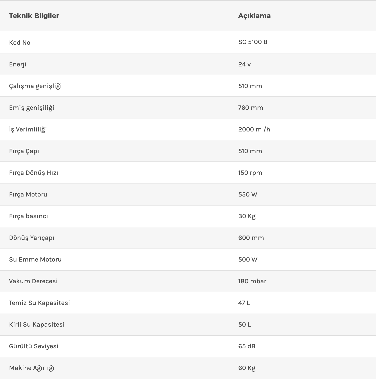Select the "İş Verimliliği" row label

coord(28,129)
